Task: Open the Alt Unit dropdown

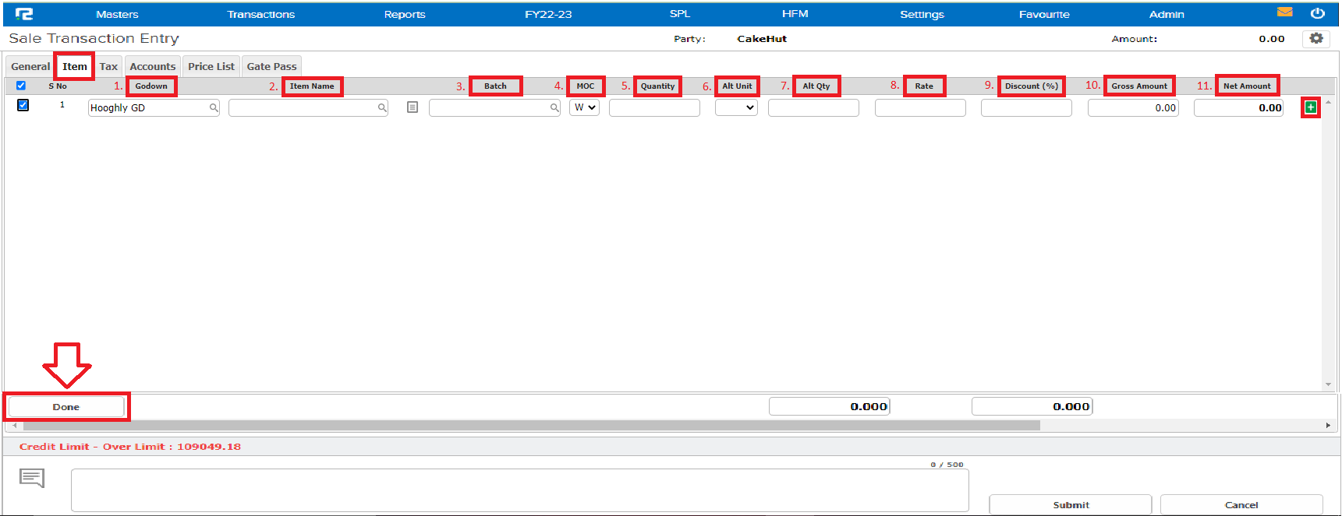Action: coord(736,107)
